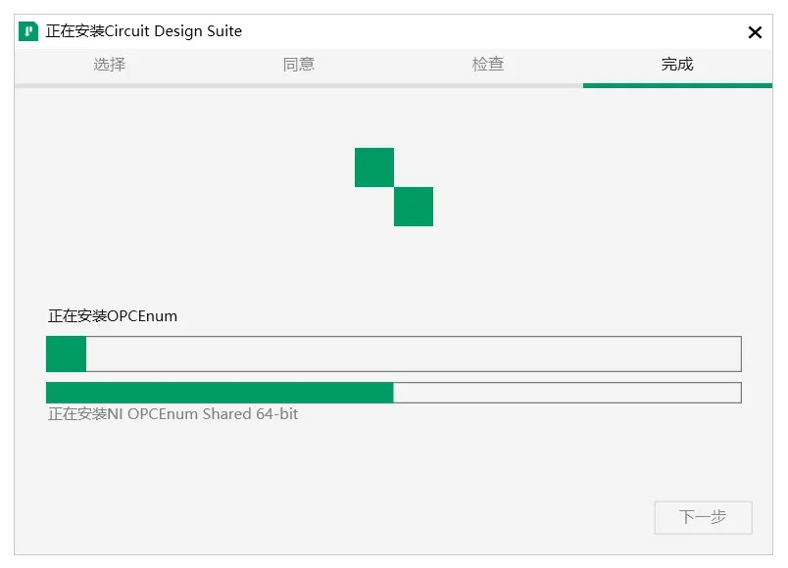Click the gray indicator line under 选择

point(110,85)
